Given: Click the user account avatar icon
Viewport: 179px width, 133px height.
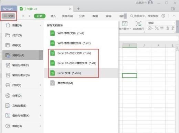Looking at the screenshot, I should coord(150,2).
